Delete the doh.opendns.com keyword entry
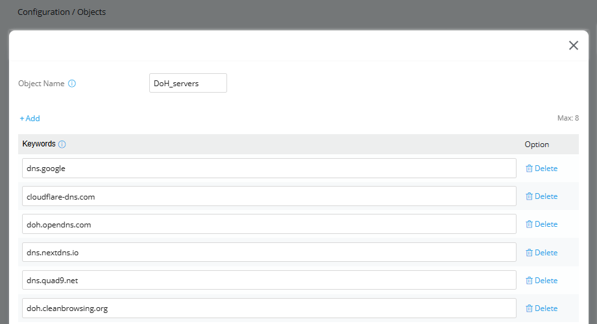This screenshot has width=597, height=324. coord(541,224)
